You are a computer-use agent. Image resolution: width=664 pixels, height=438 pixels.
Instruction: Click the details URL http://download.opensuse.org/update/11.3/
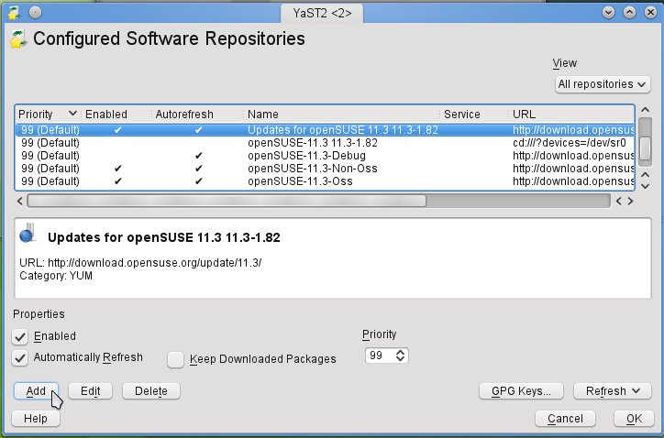tap(155, 263)
